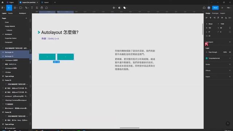Click the independent corners icon
Image resolution: width=233 pixels, height=131 pixels.
[x=230, y=32]
